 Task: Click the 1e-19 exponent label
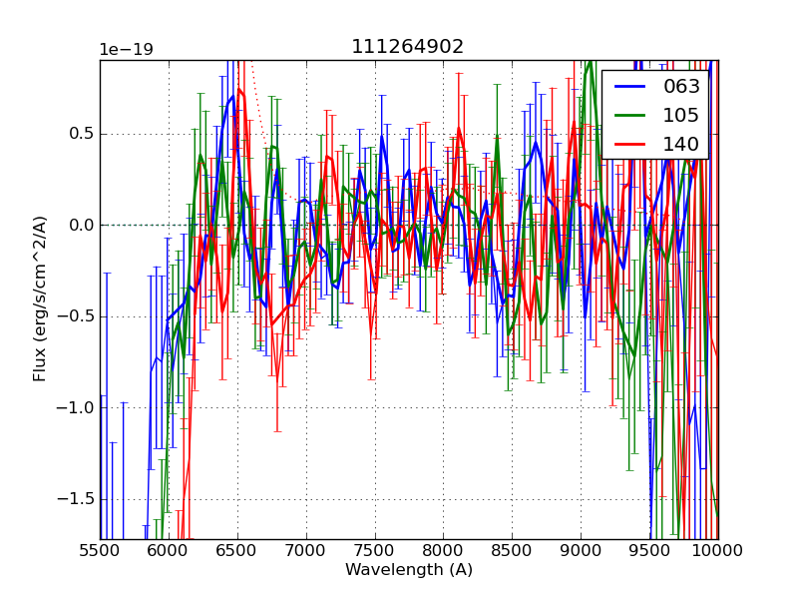coord(126,50)
